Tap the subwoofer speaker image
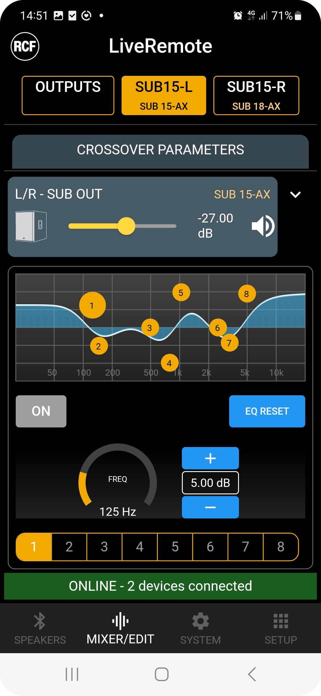This screenshot has height=696, width=321. coord(31,226)
